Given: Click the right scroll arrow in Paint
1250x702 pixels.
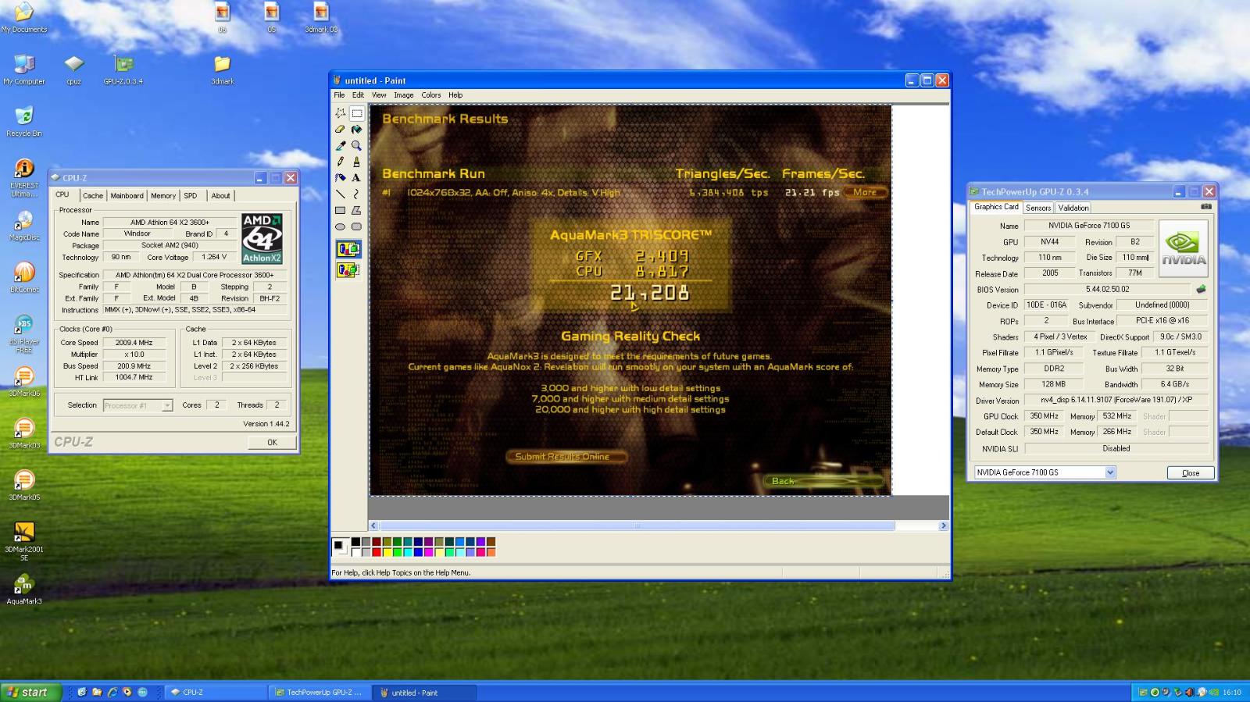Looking at the screenshot, I should pyautogui.click(x=943, y=526).
